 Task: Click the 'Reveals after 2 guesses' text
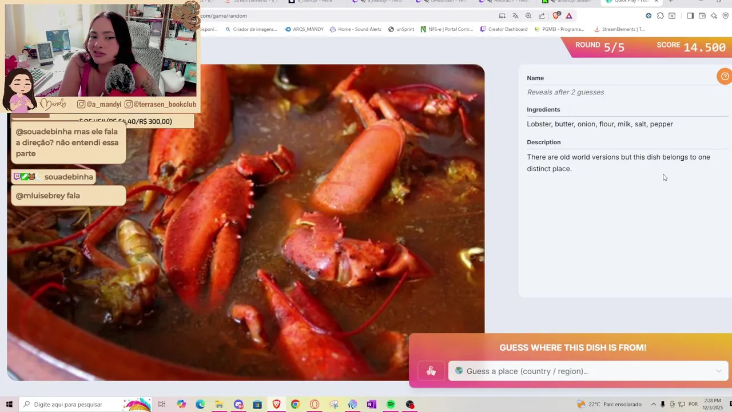coord(566,92)
